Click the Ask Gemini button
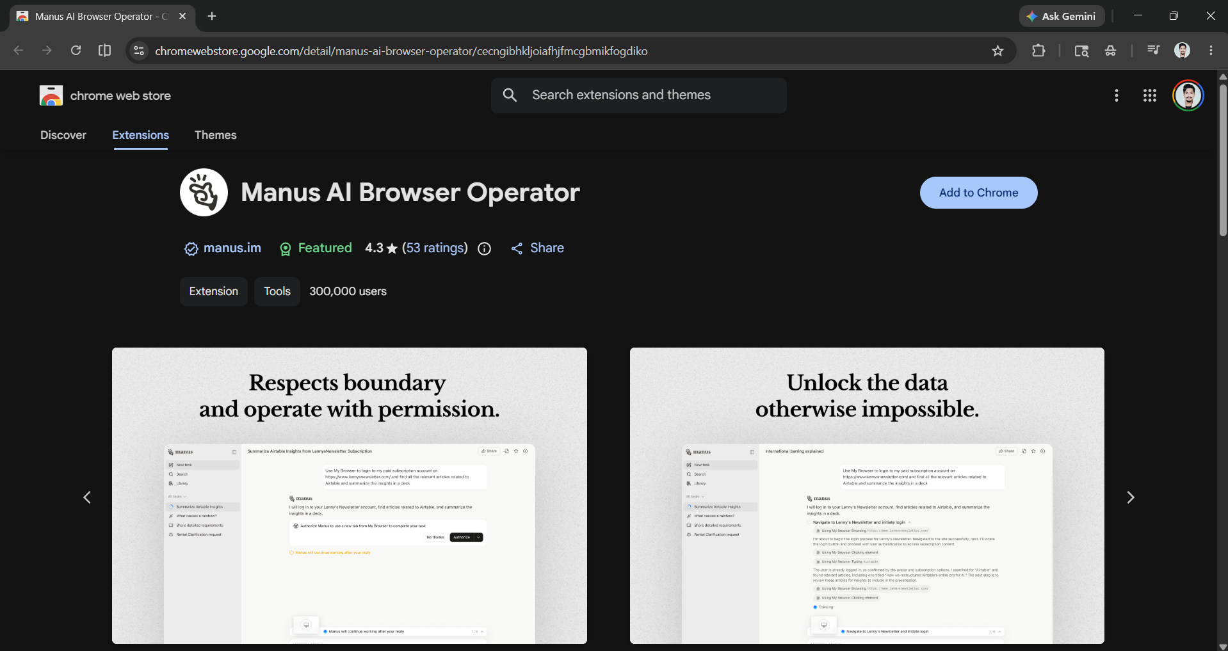The width and height of the screenshot is (1228, 651). click(x=1062, y=16)
